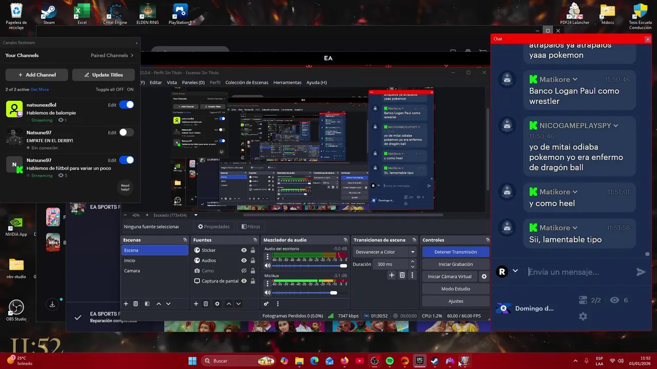Open OBS Studio desktop shortcut
Screen dimensions: 657x369
point(16,310)
